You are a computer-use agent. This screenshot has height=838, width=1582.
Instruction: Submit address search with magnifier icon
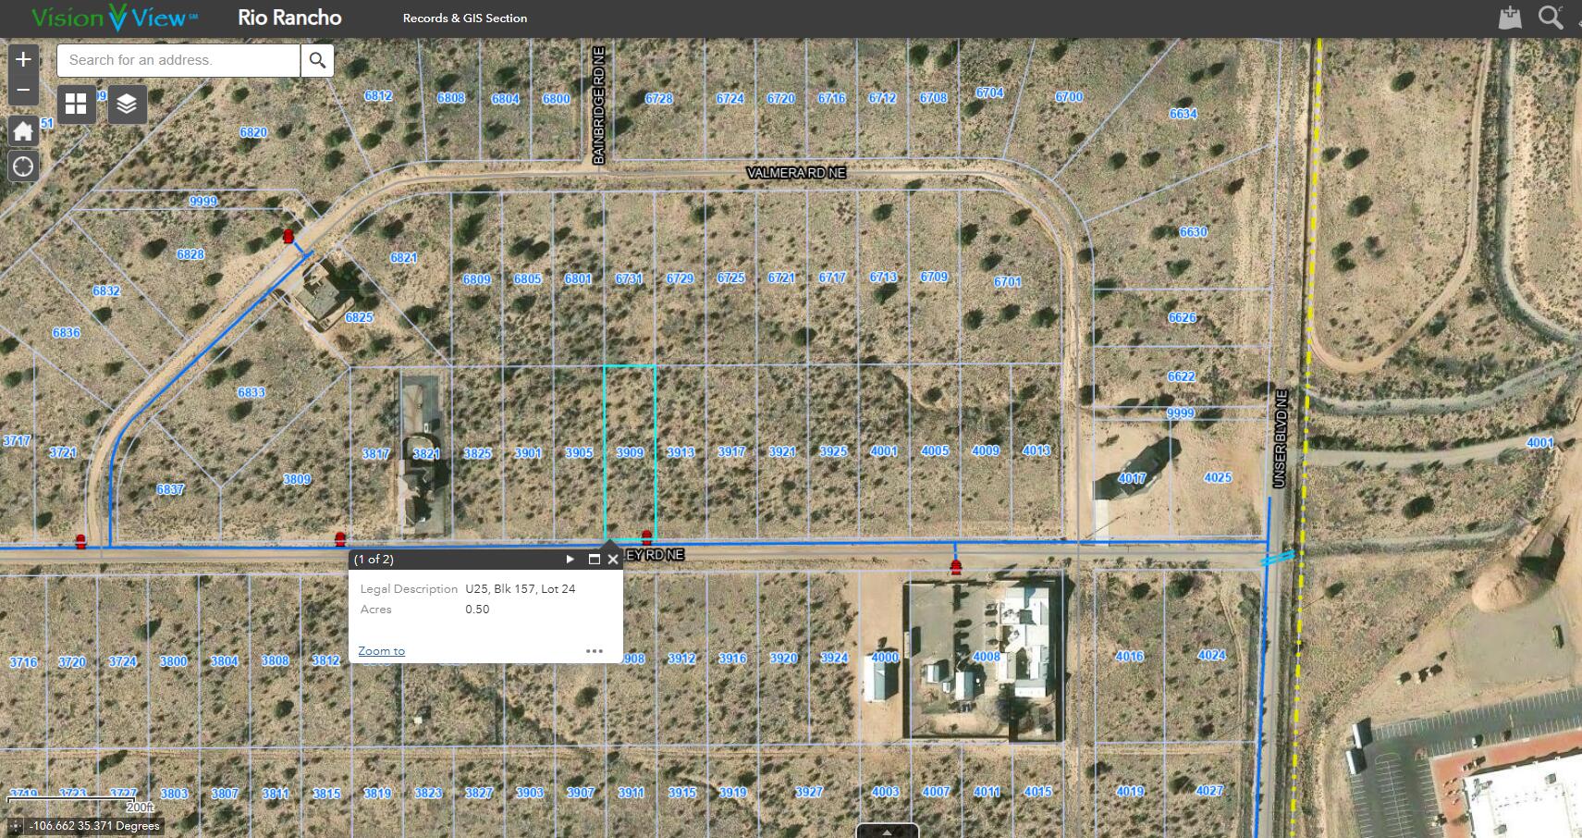[x=317, y=60]
